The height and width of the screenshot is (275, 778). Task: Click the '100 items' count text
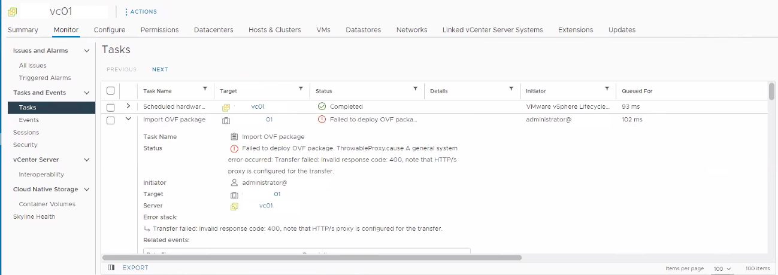[x=758, y=269]
